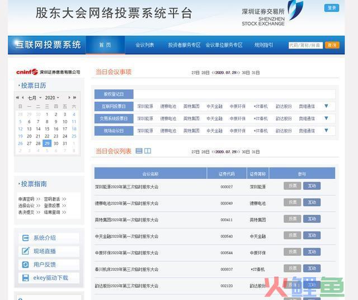Open the 七月 month dropdown
Viewport: 358px width, 300px height.
pos(35,98)
